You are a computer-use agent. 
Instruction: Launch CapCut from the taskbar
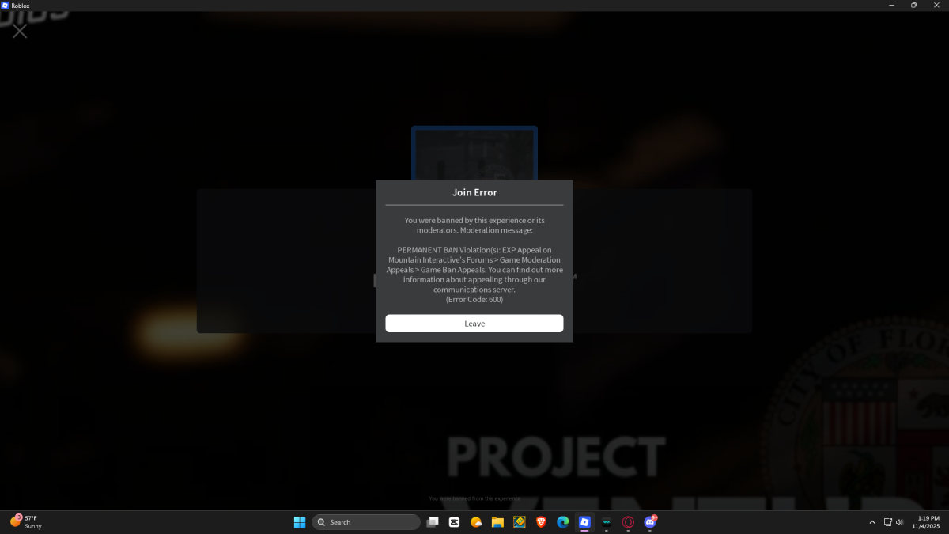(x=454, y=522)
